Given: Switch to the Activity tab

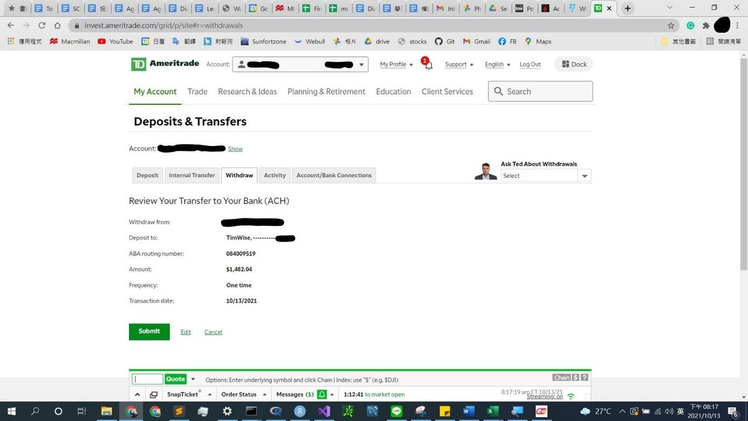Looking at the screenshot, I should coord(275,175).
